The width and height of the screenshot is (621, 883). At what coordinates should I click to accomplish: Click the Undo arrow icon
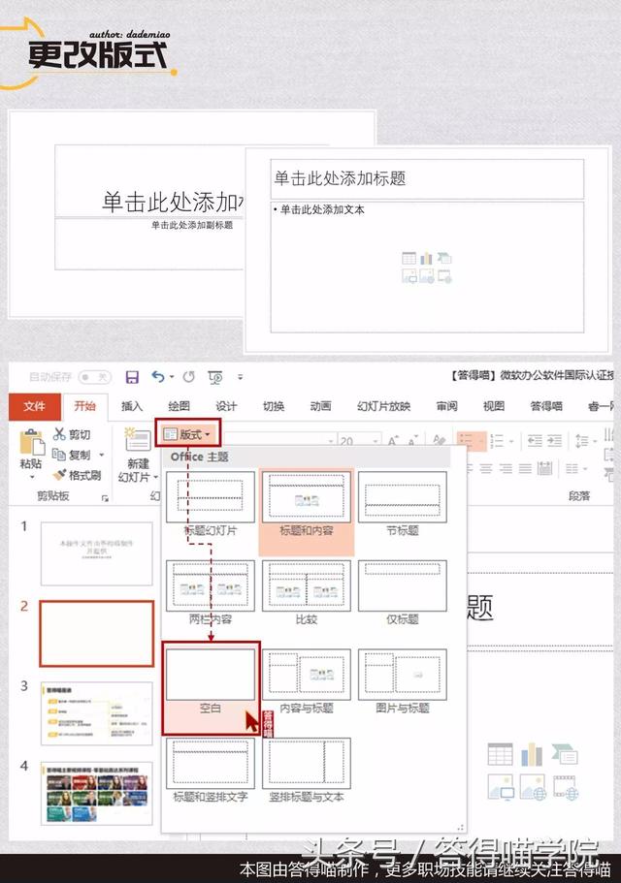pyautogui.click(x=158, y=376)
